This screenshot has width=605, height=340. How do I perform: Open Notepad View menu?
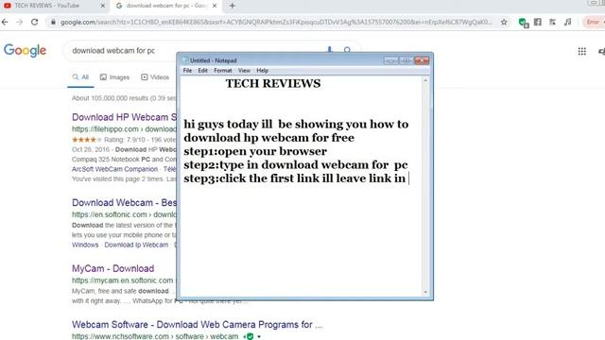244,71
